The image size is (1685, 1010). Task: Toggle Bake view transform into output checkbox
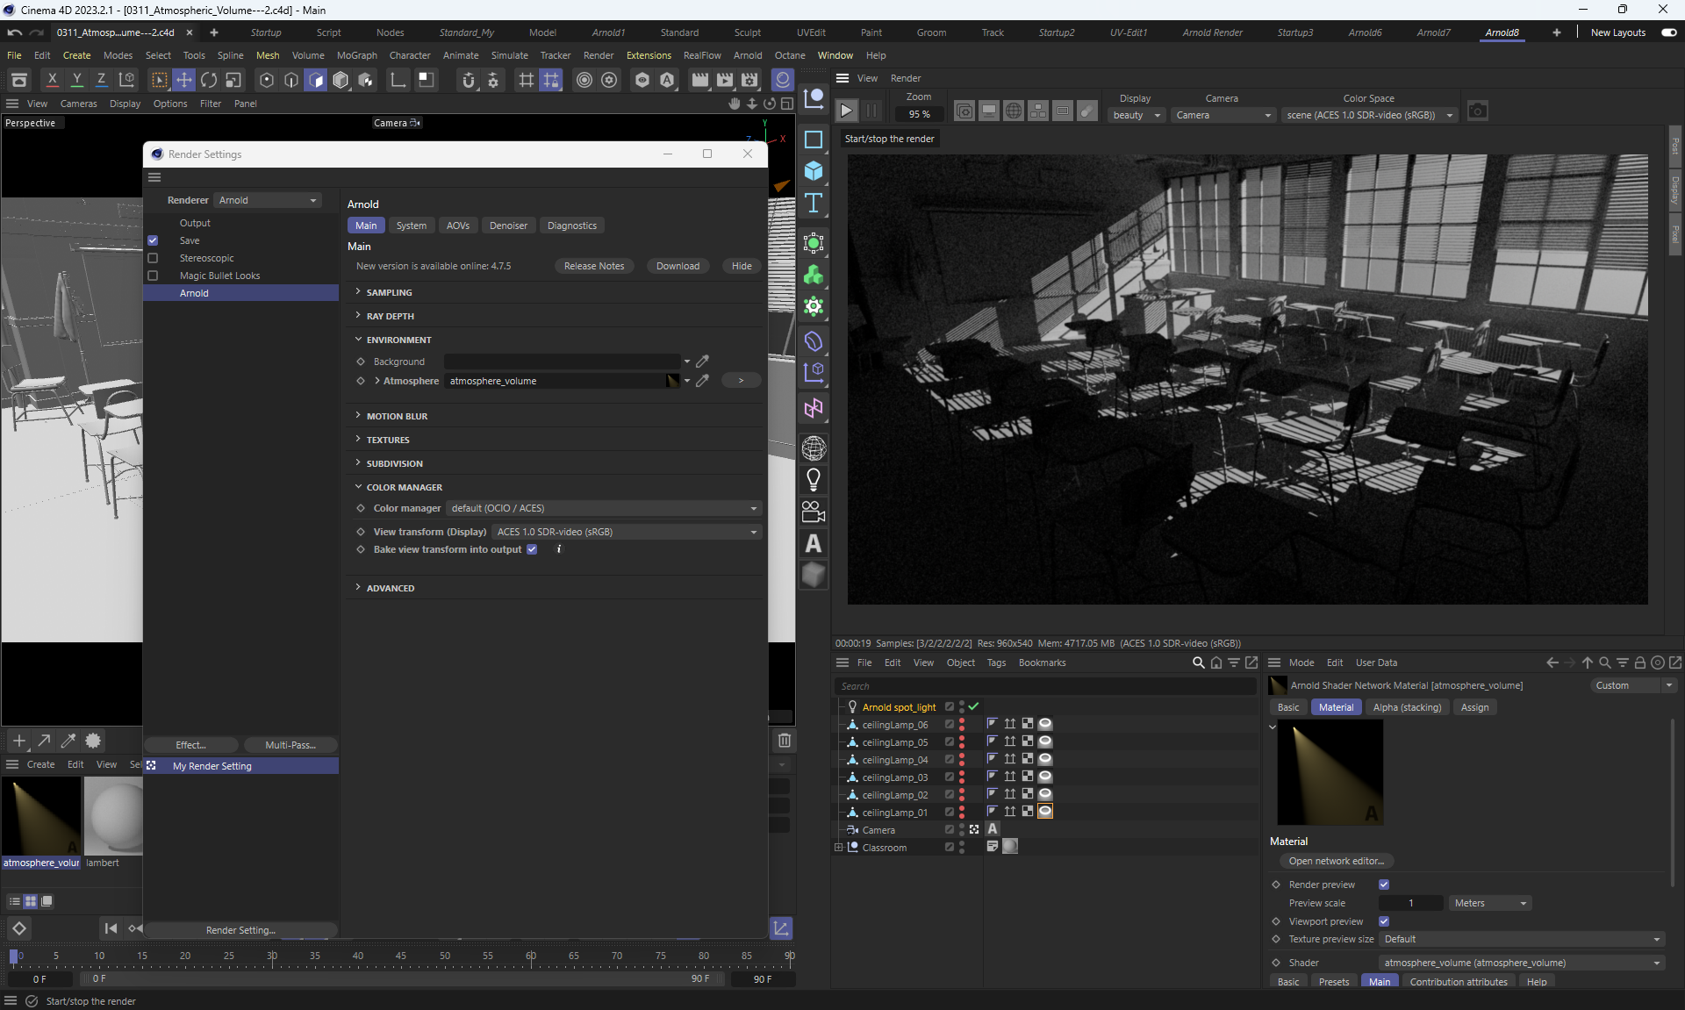(532, 549)
